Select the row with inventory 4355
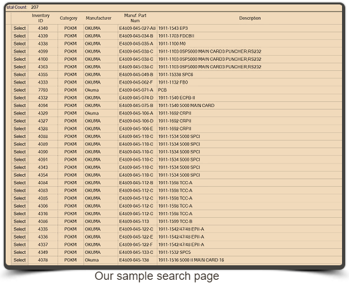This screenshot has width=349, height=283. click(x=20, y=75)
